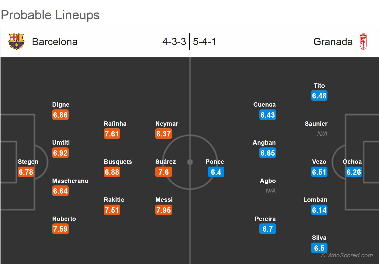Viewport: 379px width, 264px height.
Task: Click the 4-3-3 formation label
Action: point(174,42)
